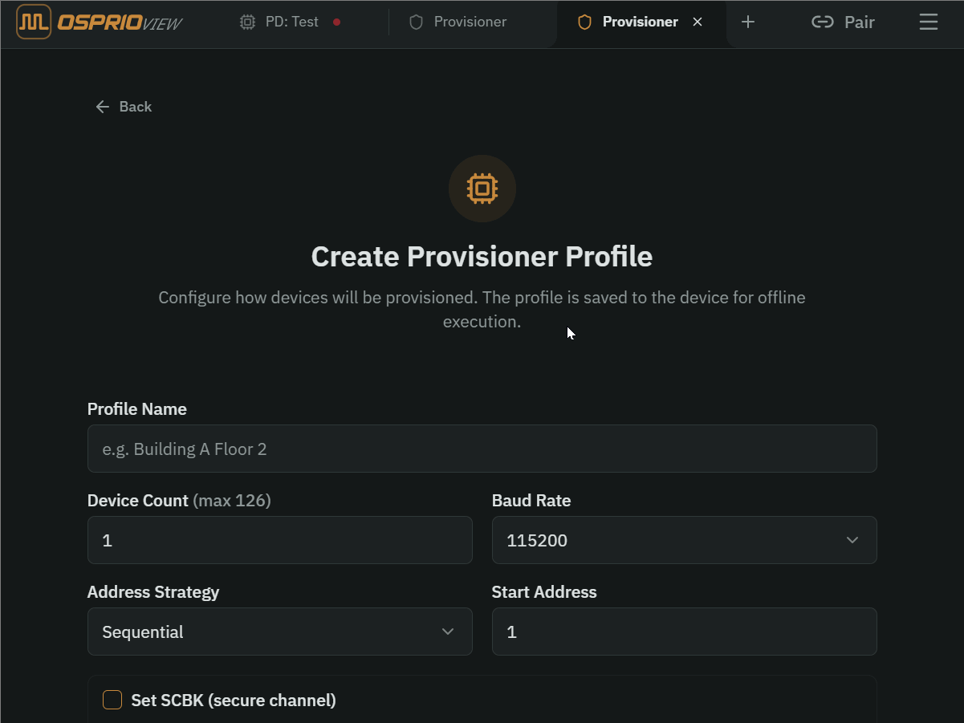Click the link icon beside Pair
964x723 pixels.
(823, 22)
